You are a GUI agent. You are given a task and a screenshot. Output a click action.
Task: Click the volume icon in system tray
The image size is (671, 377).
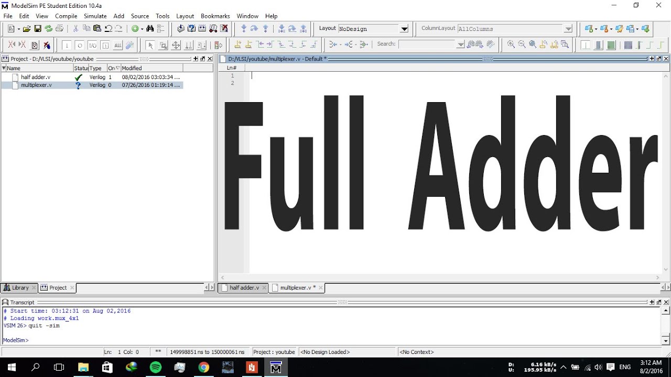pyautogui.click(x=598, y=368)
